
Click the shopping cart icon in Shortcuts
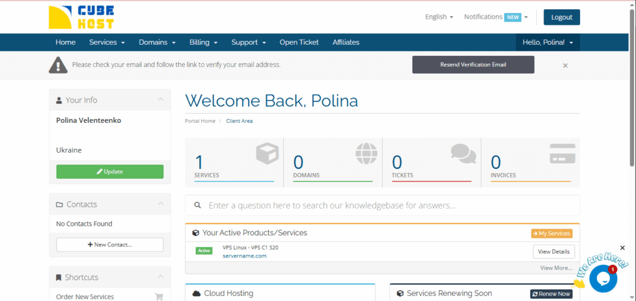click(159, 297)
